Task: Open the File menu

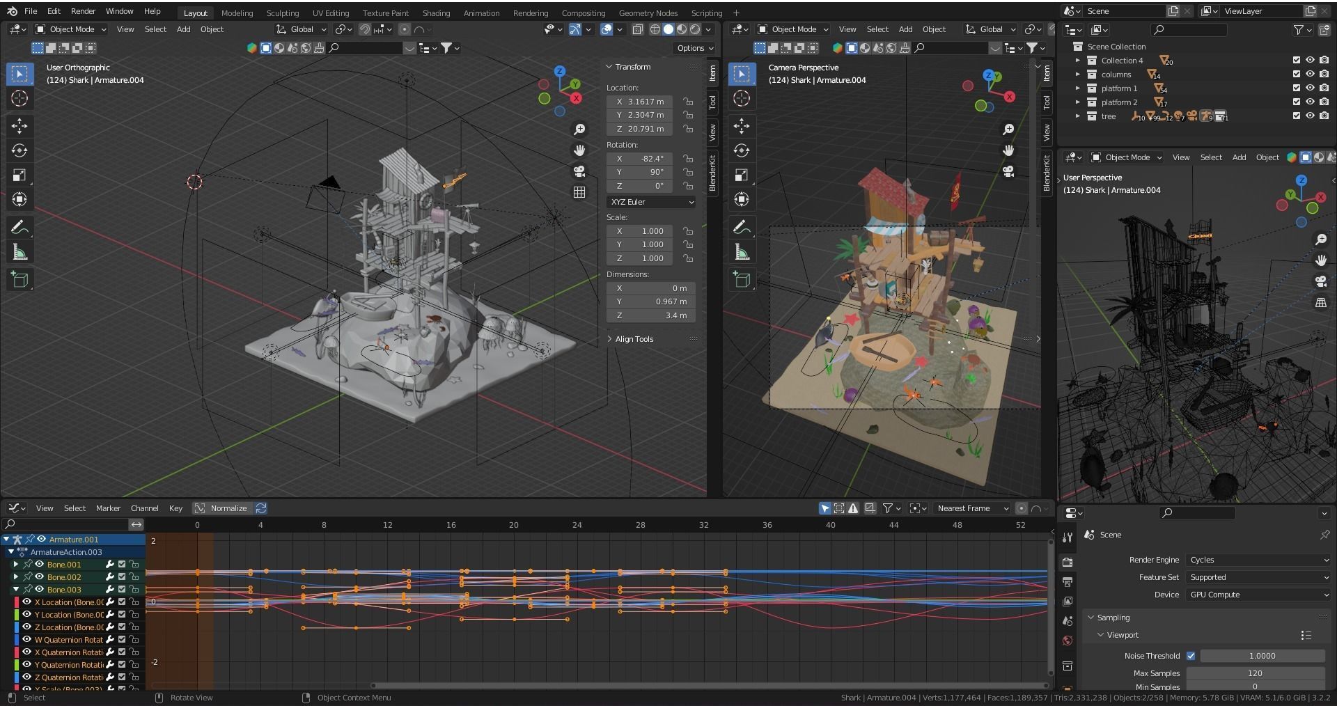Action: [31, 11]
